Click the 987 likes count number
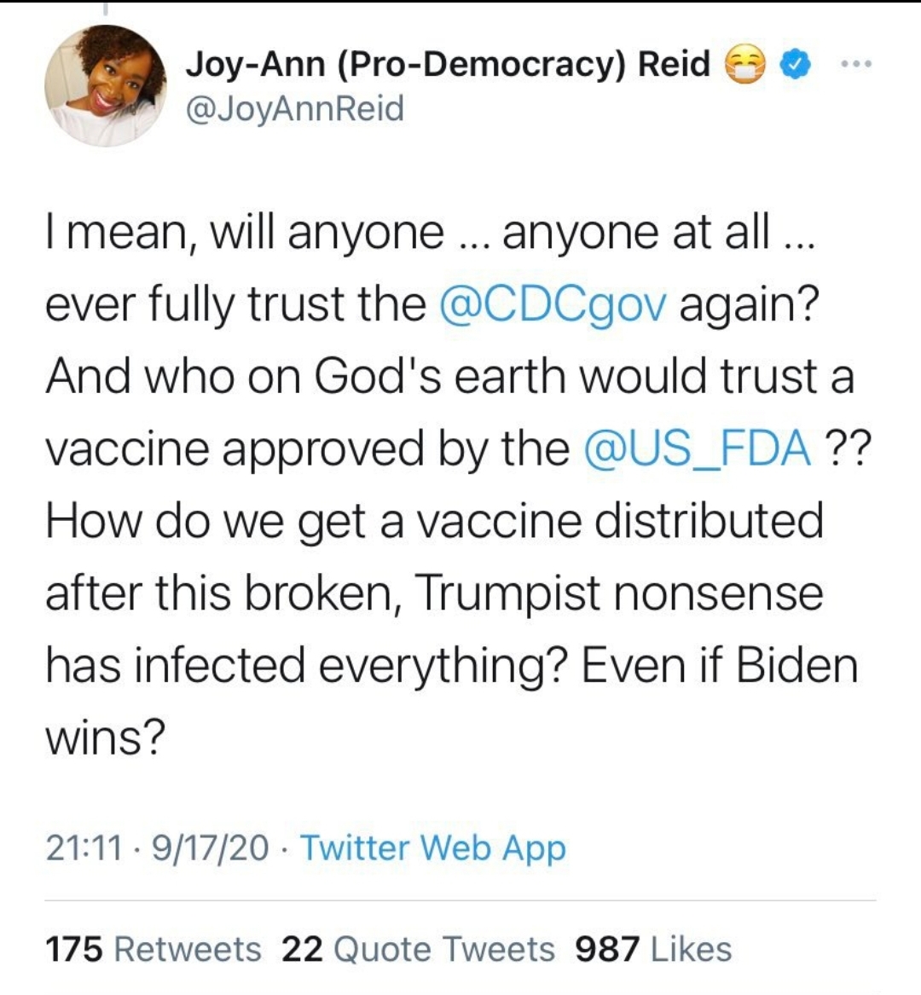The height and width of the screenshot is (995, 921). coord(607,949)
